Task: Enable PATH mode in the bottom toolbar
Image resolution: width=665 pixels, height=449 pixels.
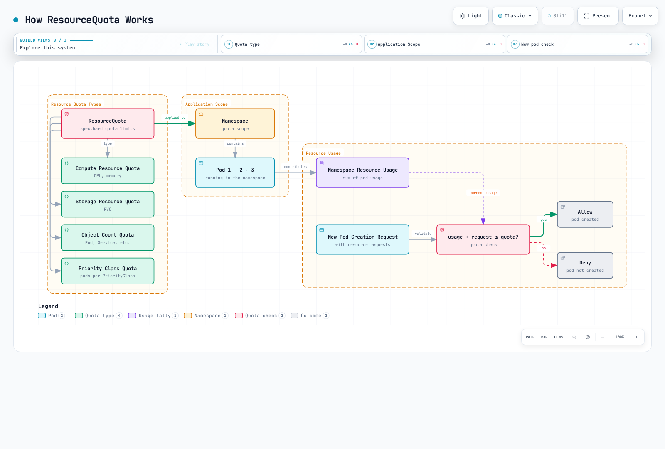Action: click(530, 337)
